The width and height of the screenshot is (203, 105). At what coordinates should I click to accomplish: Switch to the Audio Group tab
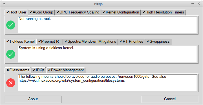41,12
